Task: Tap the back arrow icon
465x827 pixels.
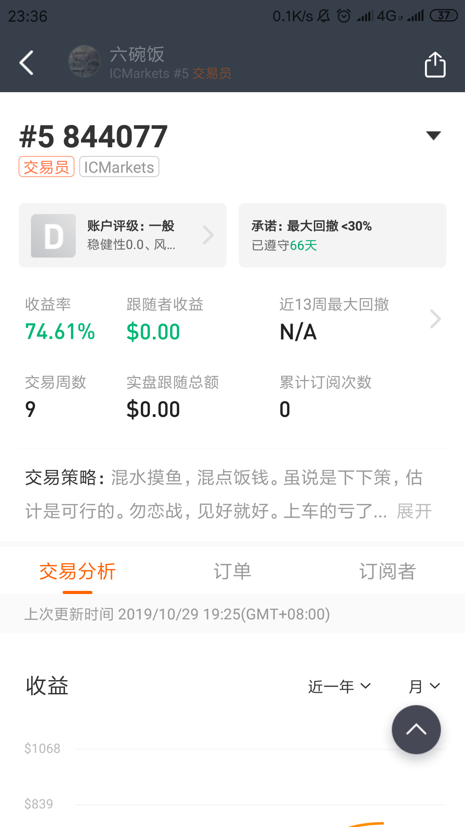Action: tap(27, 63)
